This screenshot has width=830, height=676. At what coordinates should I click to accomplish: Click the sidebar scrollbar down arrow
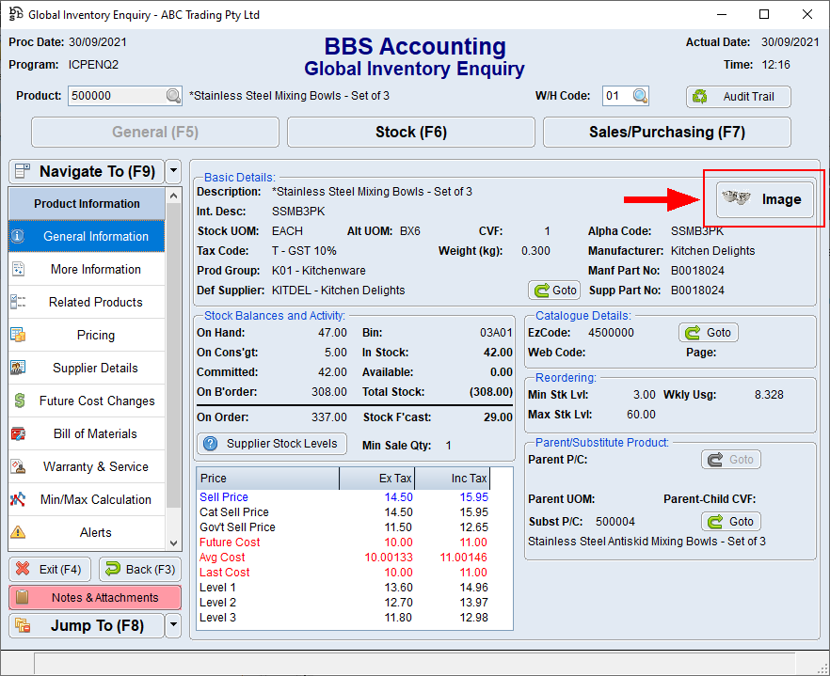coord(173,542)
